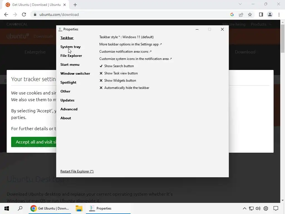The height and width of the screenshot is (214, 285).
Task: Open the Updates section
Action: click(x=67, y=100)
